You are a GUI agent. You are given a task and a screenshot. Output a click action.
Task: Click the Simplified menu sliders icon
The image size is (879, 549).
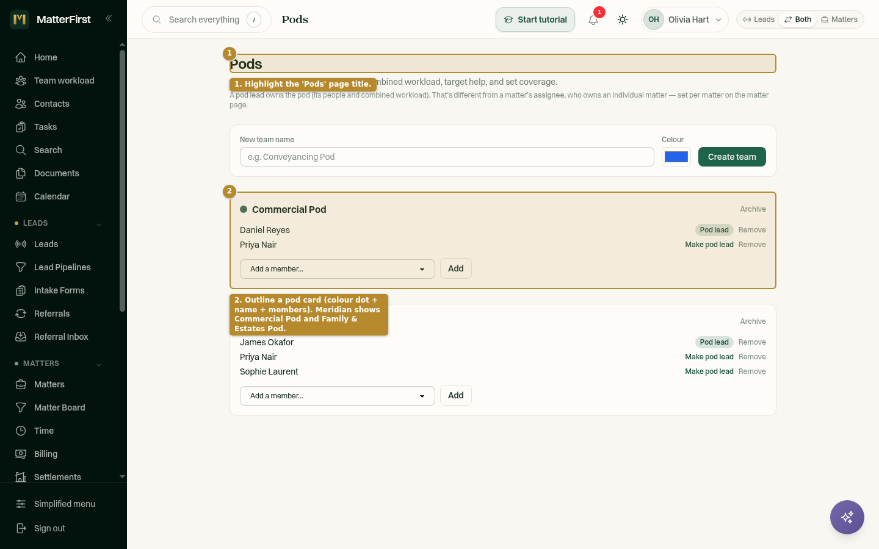click(21, 504)
